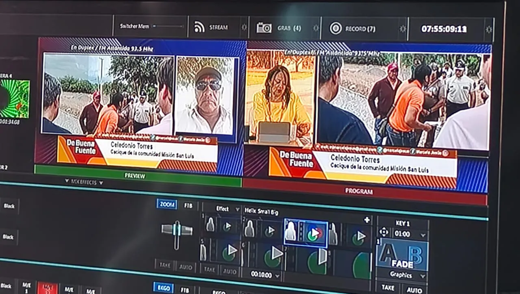
Task: Select the highlighted transition effect slot 3
Action: 306,233
